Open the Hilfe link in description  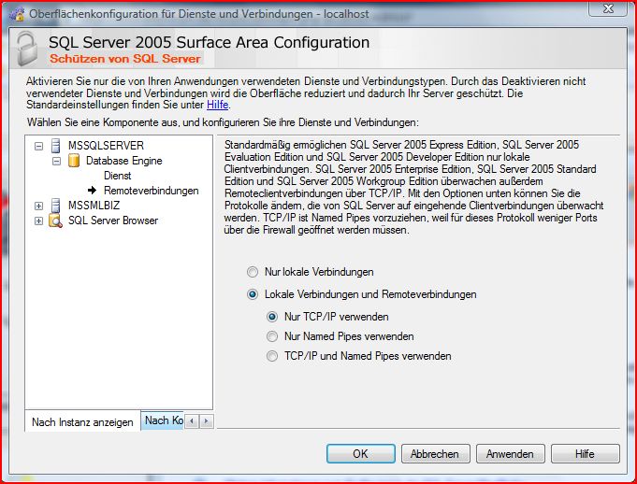point(217,105)
